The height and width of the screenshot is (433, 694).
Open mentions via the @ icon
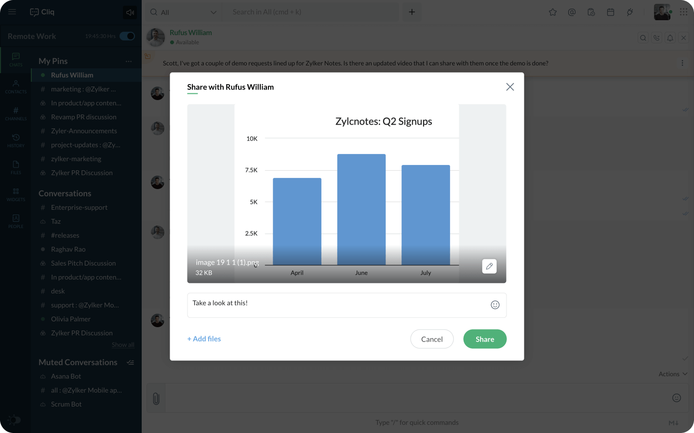tap(572, 12)
